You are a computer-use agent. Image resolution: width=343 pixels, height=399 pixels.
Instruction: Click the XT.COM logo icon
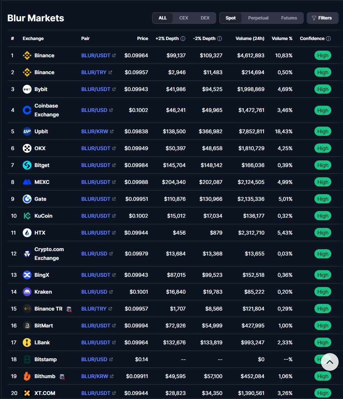tap(27, 393)
